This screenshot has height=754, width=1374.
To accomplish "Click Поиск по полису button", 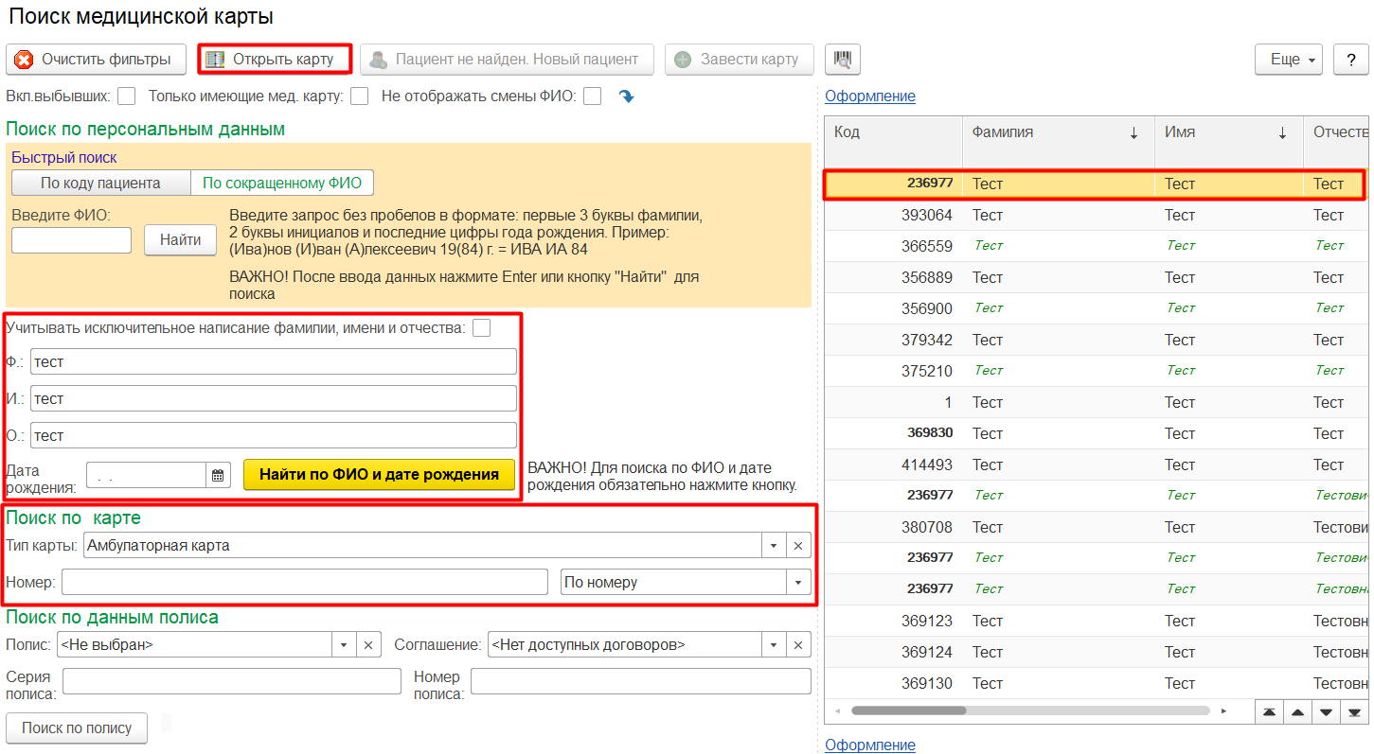I will coord(77,728).
